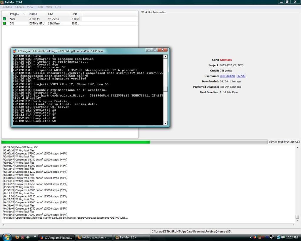This screenshot has width=301, height=241.
Task: Open the Help menu
Action: pos(58,7)
